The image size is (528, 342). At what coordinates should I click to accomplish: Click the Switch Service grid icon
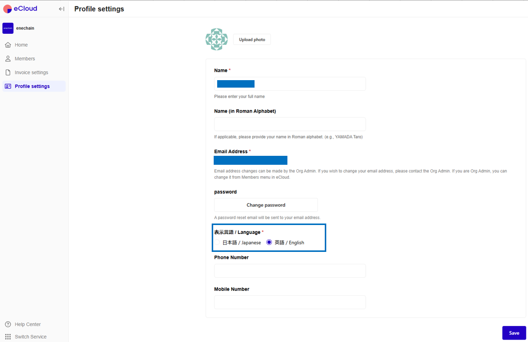pos(8,337)
